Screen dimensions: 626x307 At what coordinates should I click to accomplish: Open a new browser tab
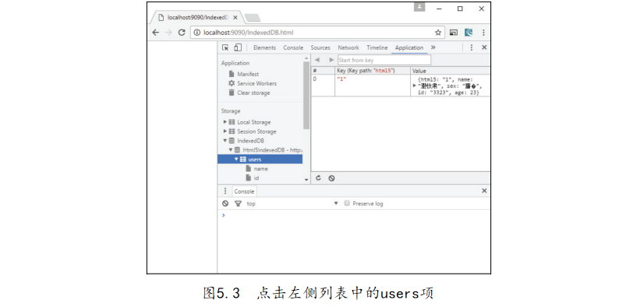click(253, 18)
